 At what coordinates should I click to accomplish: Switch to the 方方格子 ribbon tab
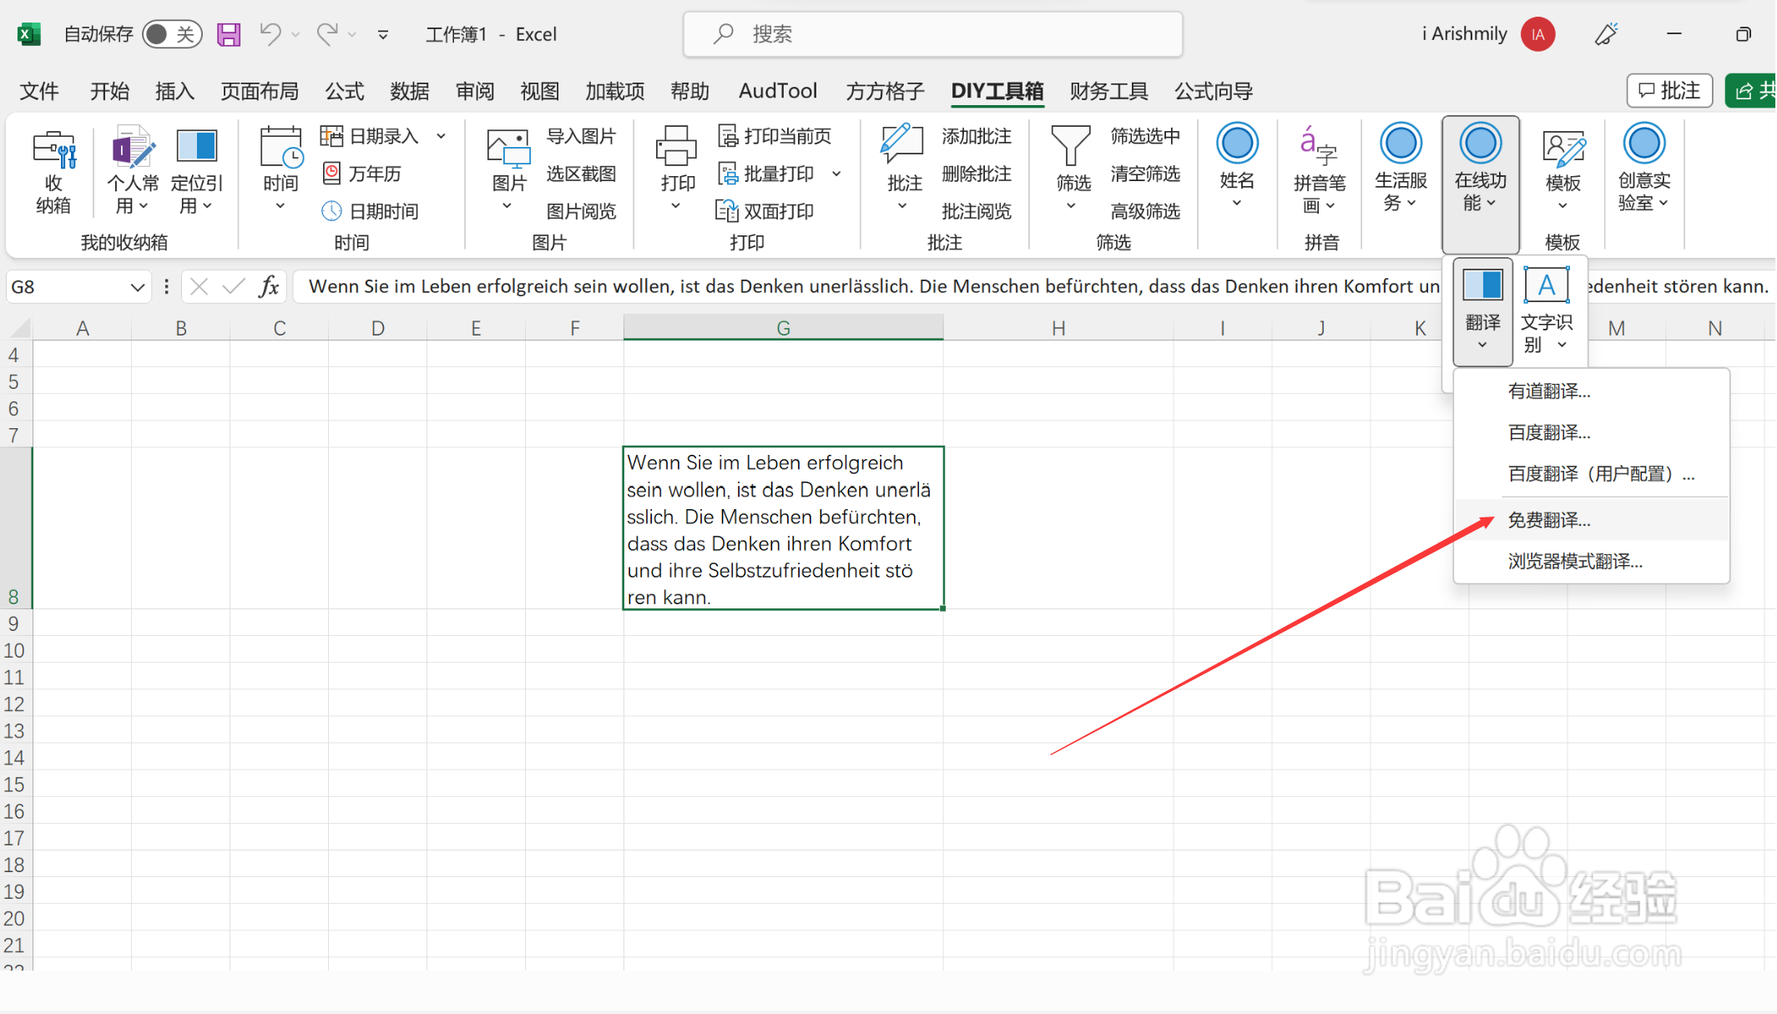[x=885, y=91]
